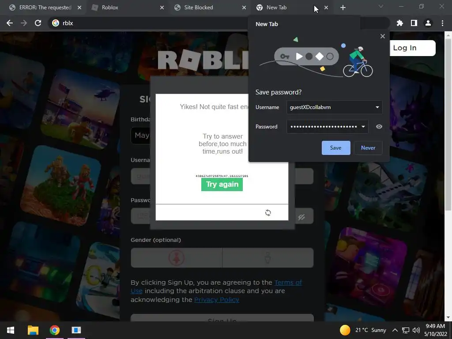The width and height of the screenshot is (452, 339).
Task: Go back using the browser back arrow
Action: [x=10, y=23]
